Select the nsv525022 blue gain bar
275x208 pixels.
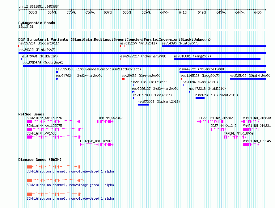coord(248,79)
